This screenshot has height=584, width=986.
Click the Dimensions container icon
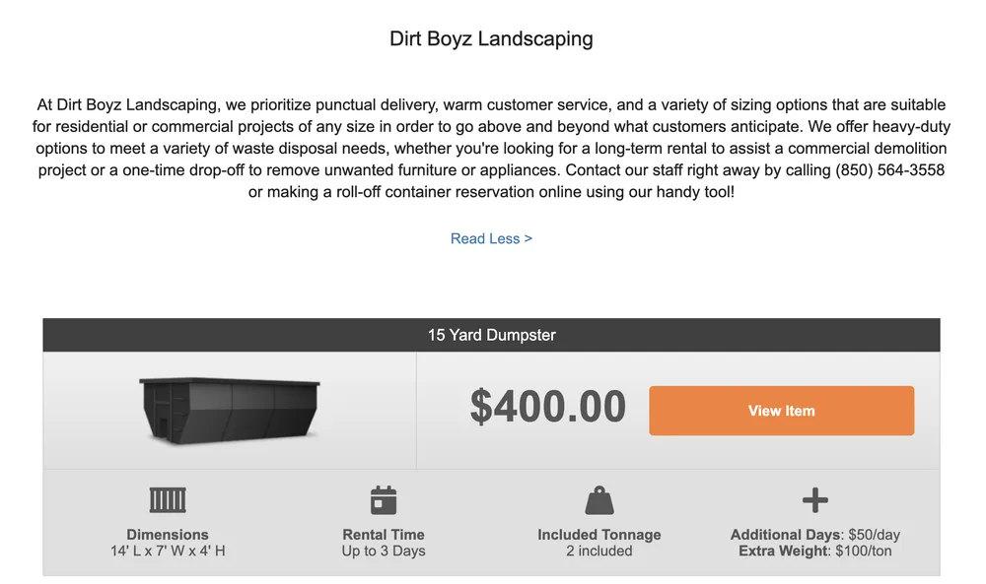click(x=167, y=499)
